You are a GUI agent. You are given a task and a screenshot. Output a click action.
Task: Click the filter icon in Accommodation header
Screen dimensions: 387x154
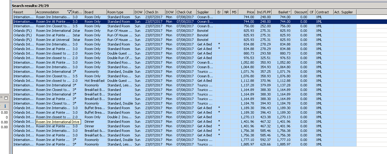pyautogui.click(x=69, y=12)
